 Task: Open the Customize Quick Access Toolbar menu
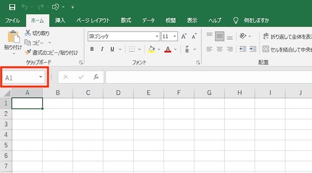pyautogui.click(x=73, y=7)
